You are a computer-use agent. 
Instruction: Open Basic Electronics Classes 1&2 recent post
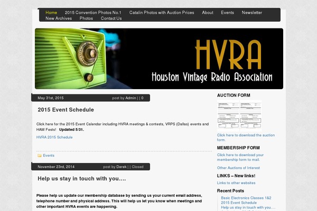[246, 198]
